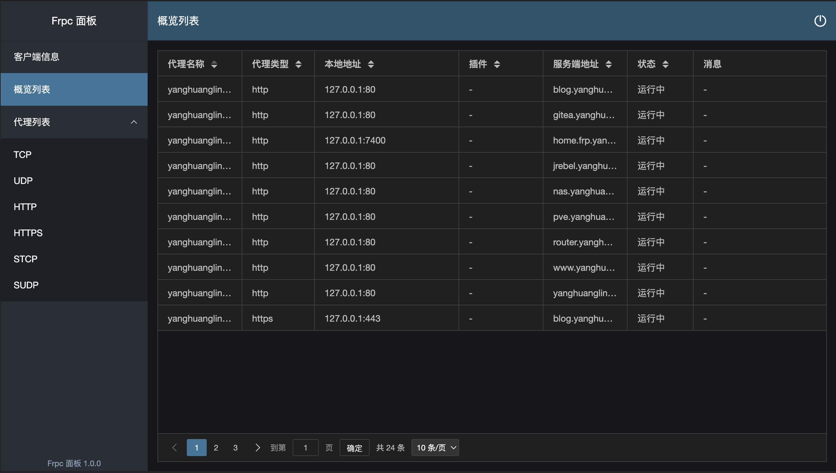This screenshot has width=836, height=473.
Task: Click the next page arrow in pagination
Action: [x=258, y=447]
